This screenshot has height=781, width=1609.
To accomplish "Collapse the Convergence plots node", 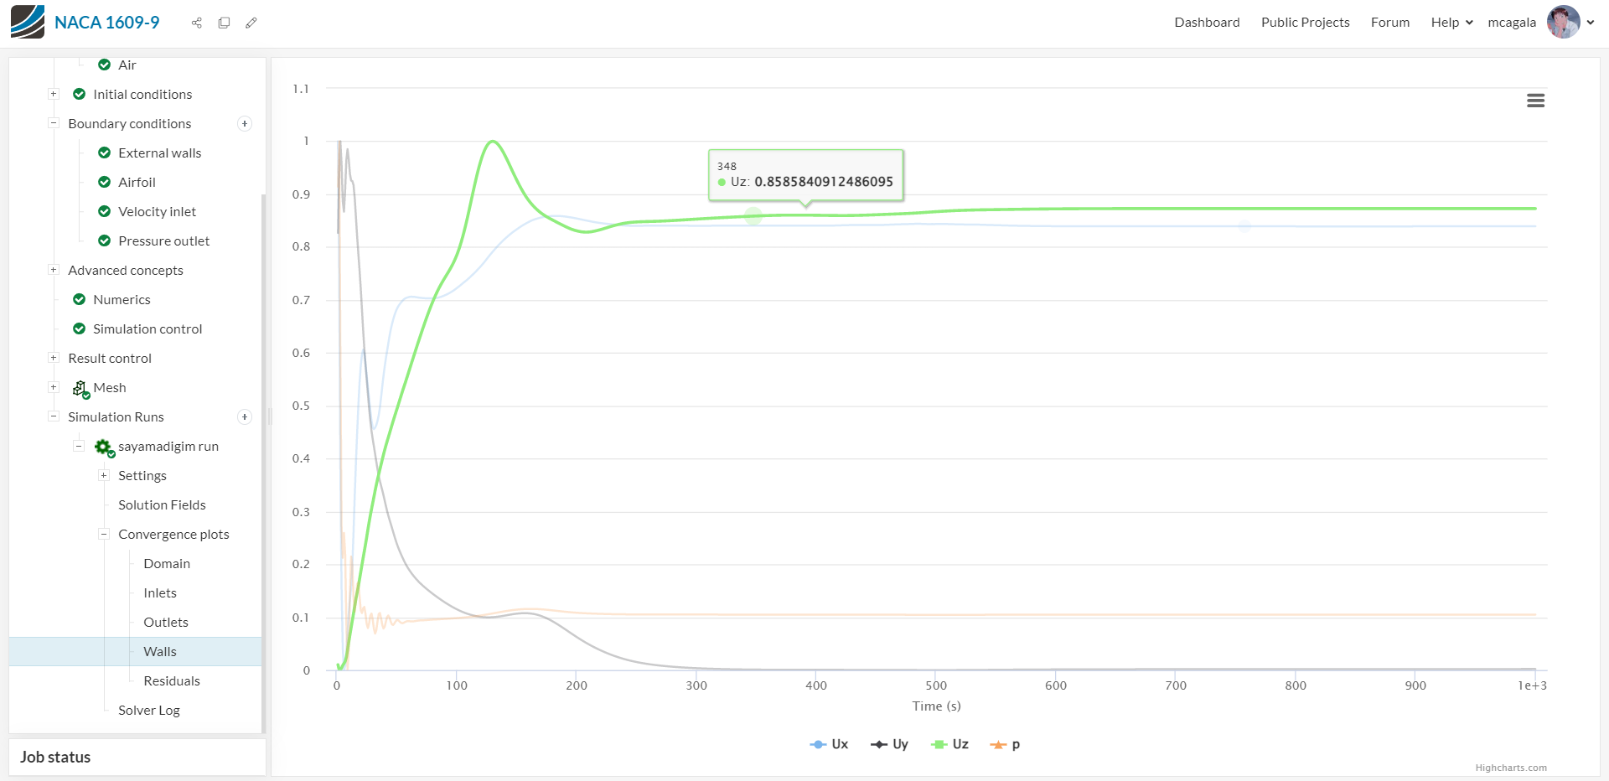I will pos(104,534).
